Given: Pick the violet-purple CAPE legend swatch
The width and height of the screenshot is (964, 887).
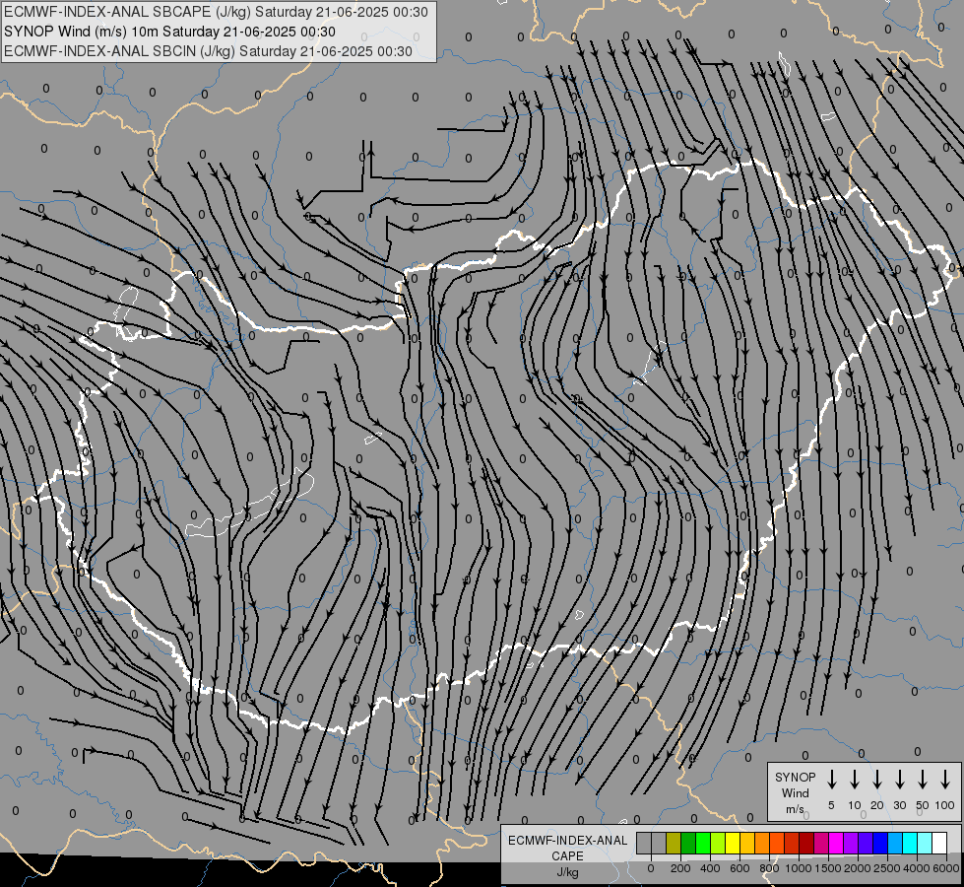Looking at the screenshot, I should (850, 843).
